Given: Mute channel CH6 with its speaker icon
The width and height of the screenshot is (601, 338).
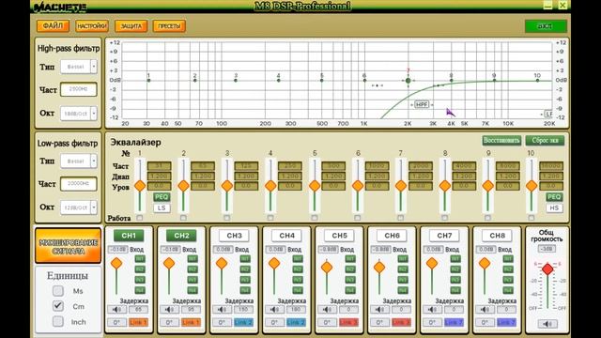Looking at the screenshot, I should pyautogui.click(x=379, y=309).
